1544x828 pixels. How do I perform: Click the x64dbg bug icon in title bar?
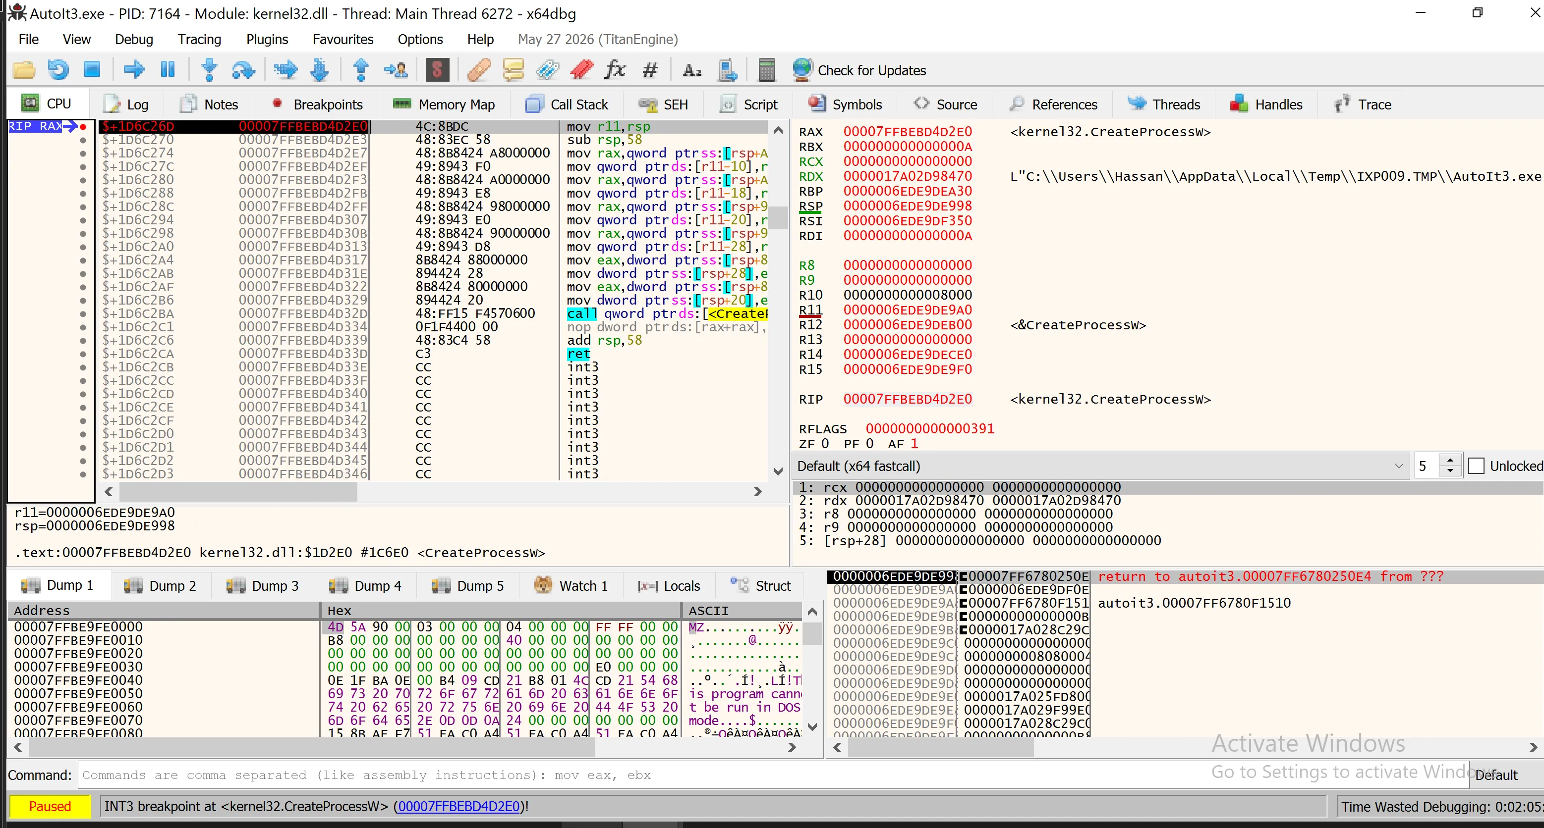point(16,12)
